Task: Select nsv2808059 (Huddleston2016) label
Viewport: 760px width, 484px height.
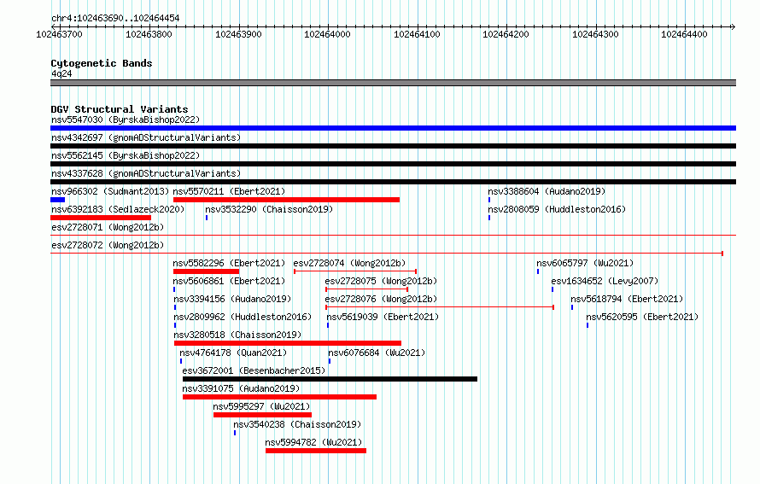Action: tap(557, 209)
